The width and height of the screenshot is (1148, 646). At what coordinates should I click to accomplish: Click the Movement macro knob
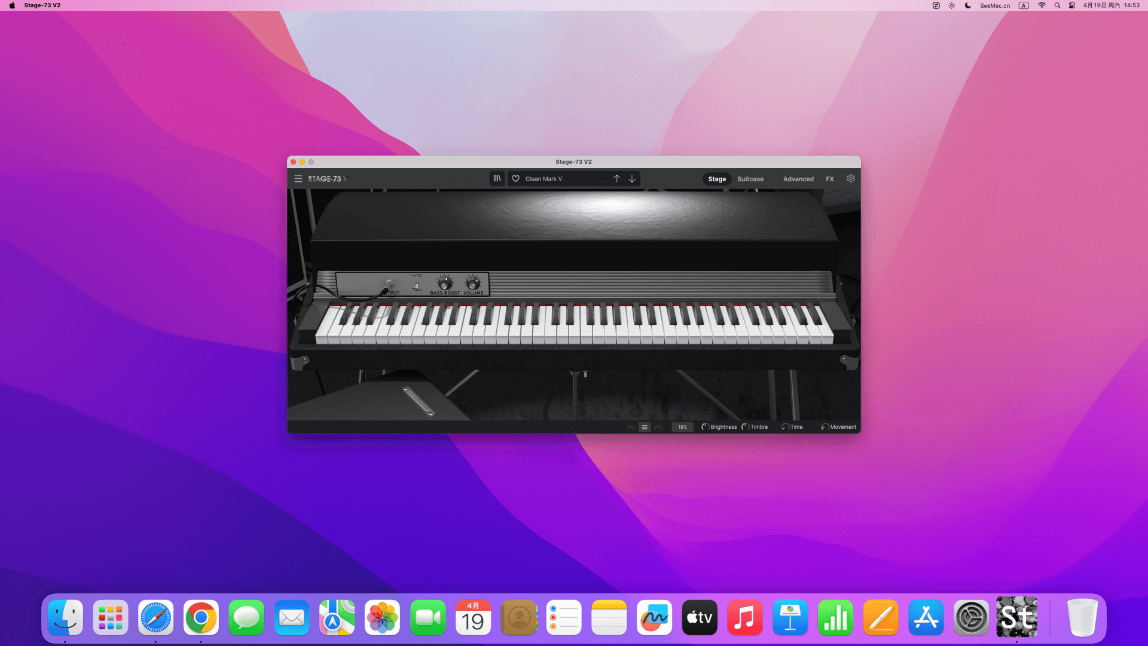click(825, 427)
